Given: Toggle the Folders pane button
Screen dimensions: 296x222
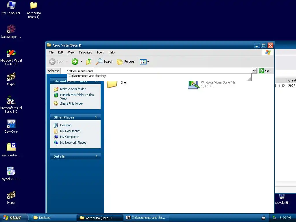Looking at the screenshot, I should point(126,62).
